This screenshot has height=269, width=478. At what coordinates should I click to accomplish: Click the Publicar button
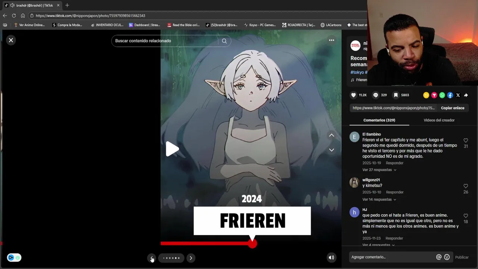tap(462, 257)
